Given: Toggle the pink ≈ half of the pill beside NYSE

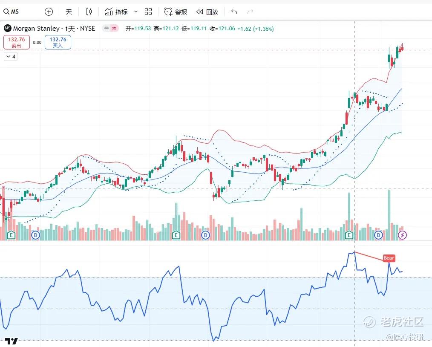Looking at the screenshot, I should (114, 29).
